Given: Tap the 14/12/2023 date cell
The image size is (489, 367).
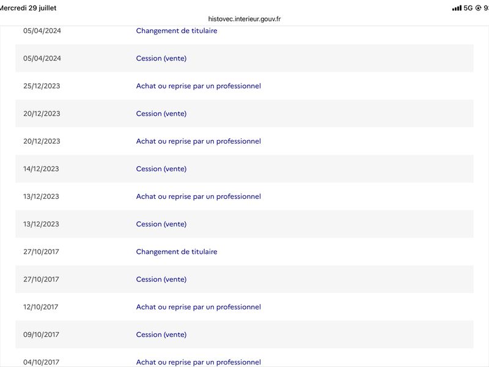Looking at the screenshot, I should tap(41, 169).
